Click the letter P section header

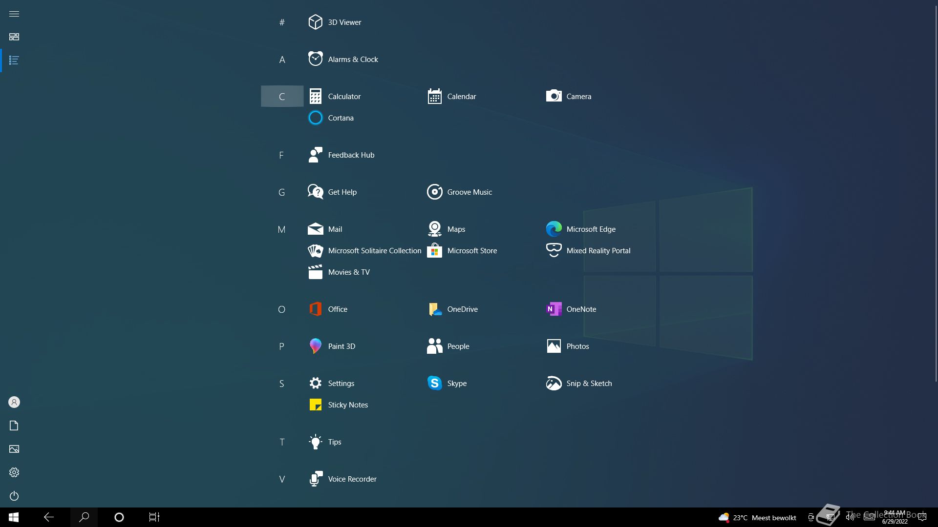coord(282,346)
